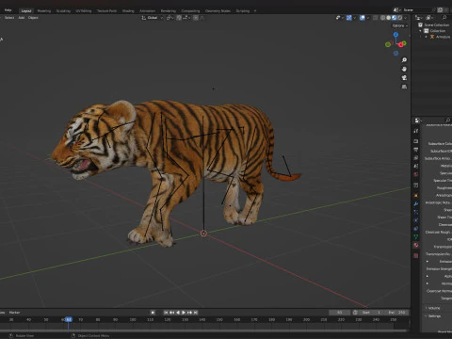
Task: Toggle proportional editing
Action: [196, 18]
